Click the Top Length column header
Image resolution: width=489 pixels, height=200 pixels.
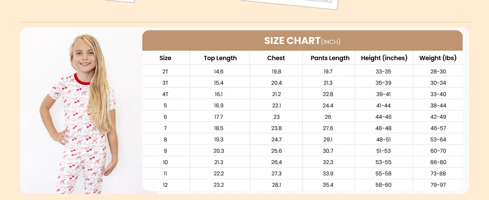coord(220,58)
